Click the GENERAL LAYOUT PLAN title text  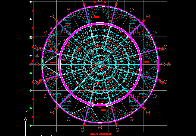[100, 134]
